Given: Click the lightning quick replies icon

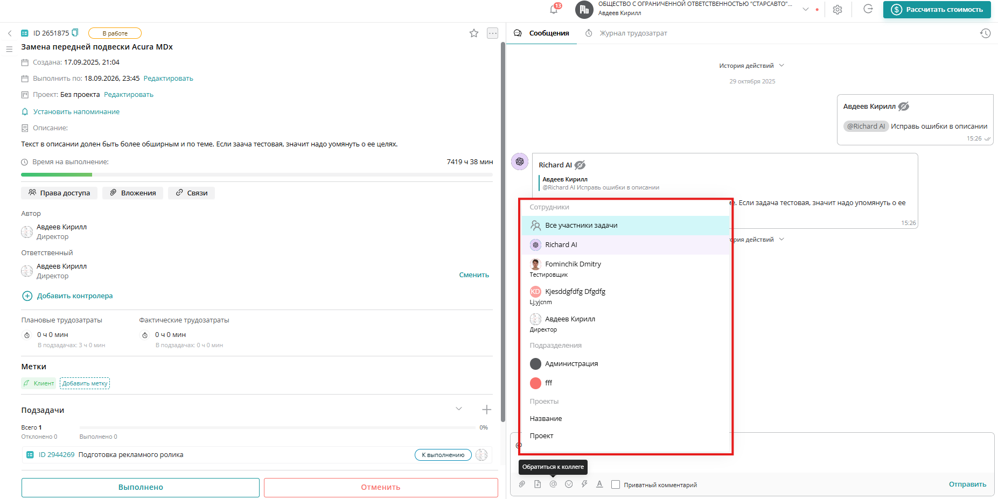Looking at the screenshot, I should (x=584, y=484).
